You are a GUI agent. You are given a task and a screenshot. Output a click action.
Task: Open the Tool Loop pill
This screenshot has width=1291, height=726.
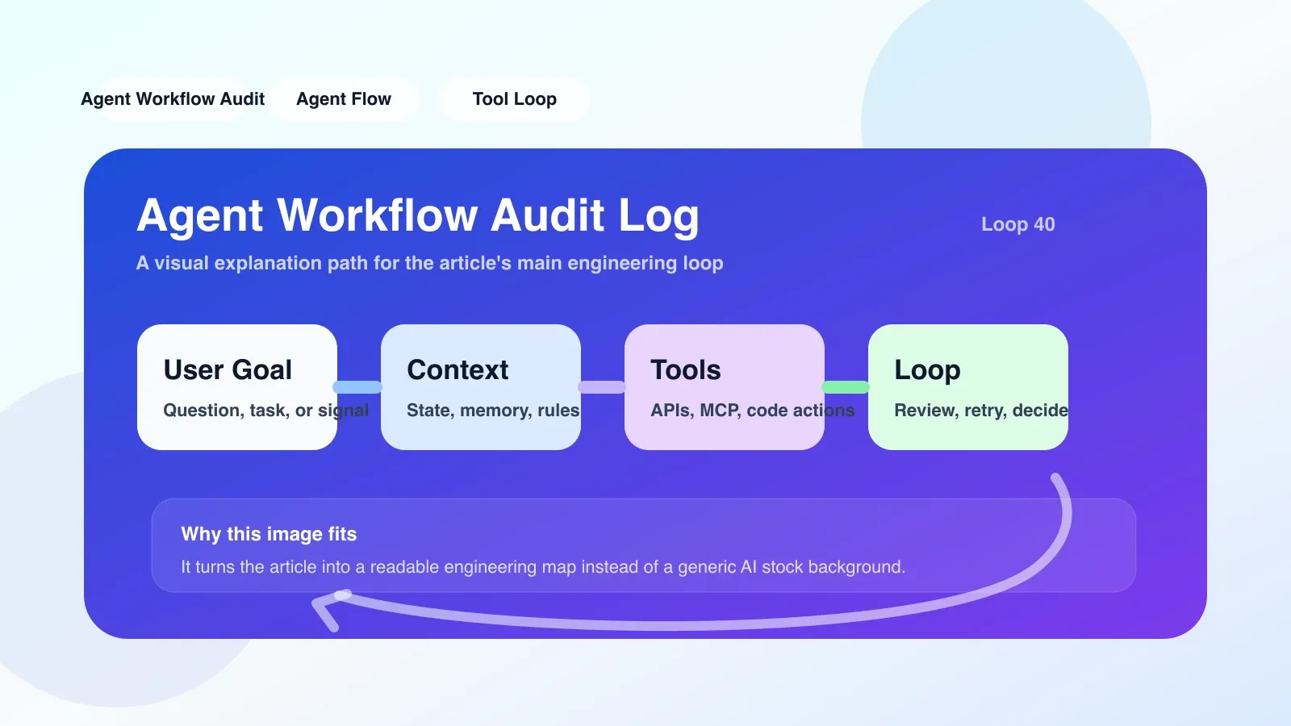coord(515,99)
